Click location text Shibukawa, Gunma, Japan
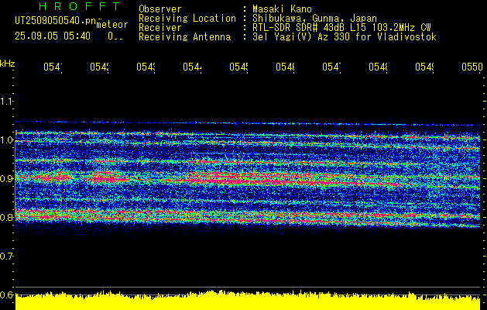Viewport: 487px width, 310px height. 314,19
